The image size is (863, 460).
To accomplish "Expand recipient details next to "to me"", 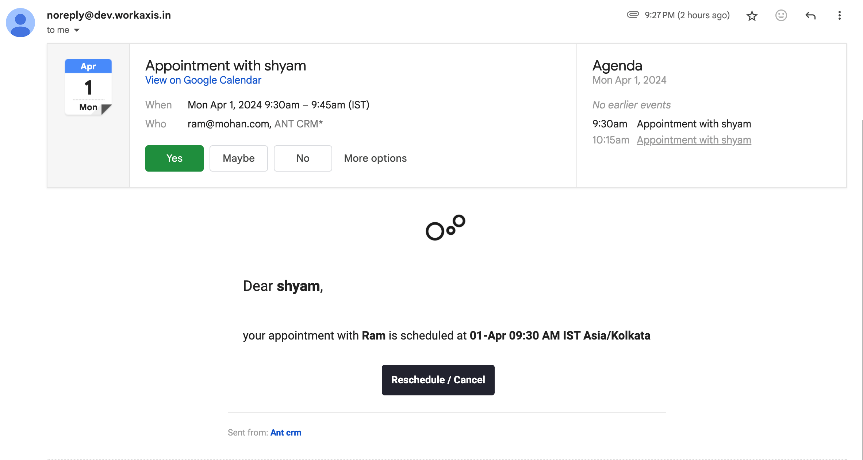I will pos(77,30).
